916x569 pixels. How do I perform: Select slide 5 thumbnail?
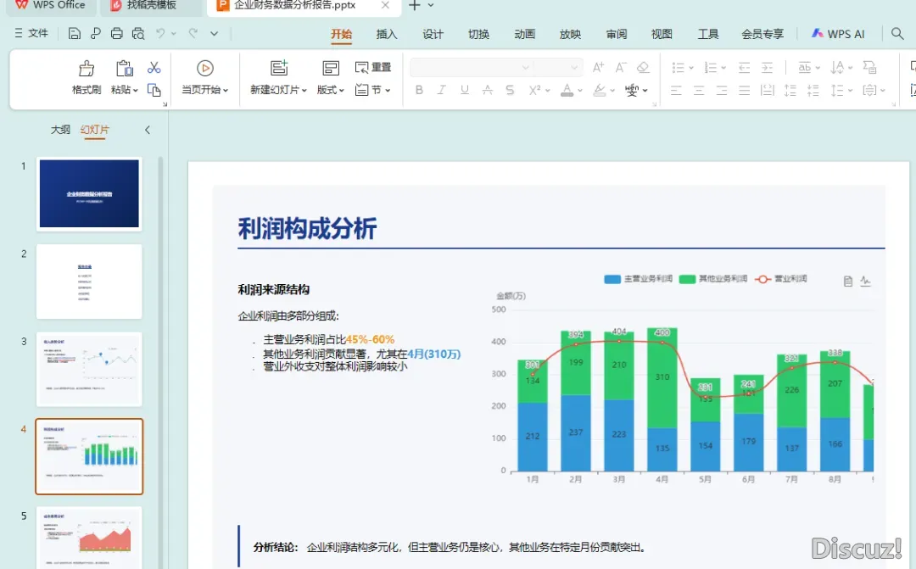pos(89,538)
